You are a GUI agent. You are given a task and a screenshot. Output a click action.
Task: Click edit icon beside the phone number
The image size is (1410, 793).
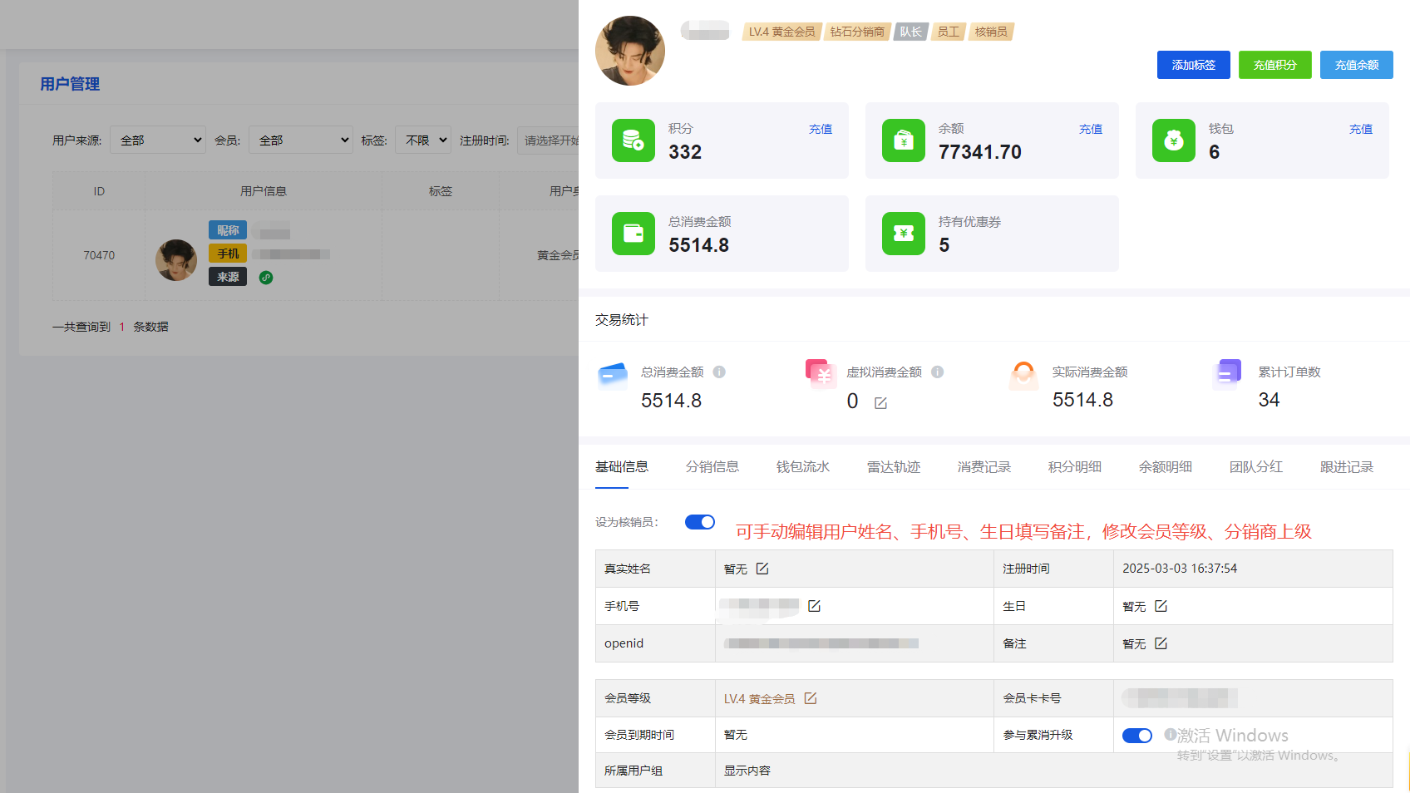click(814, 606)
